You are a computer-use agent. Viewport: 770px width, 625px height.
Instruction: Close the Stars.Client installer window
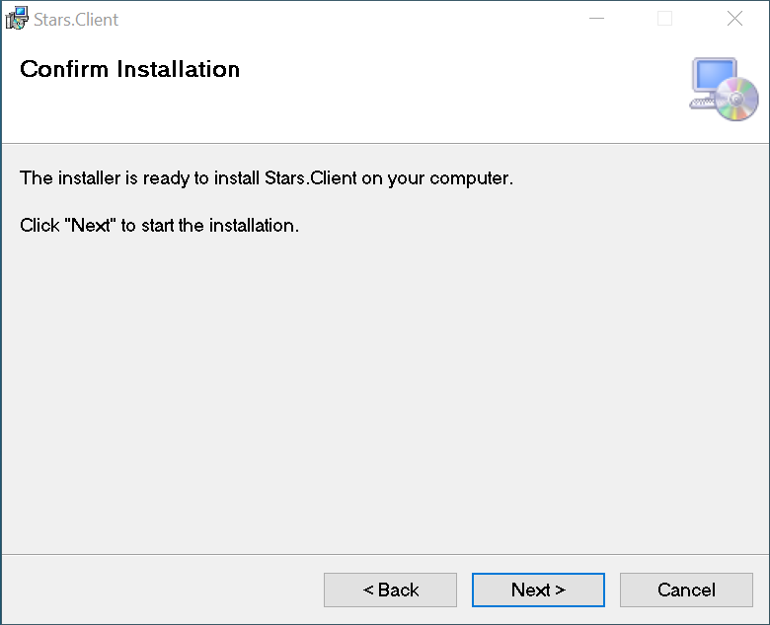click(x=734, y=19)
